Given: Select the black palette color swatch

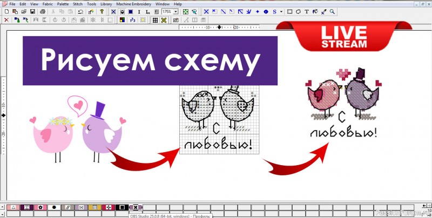Looking at the screenshot, I should tap(122, 207).
